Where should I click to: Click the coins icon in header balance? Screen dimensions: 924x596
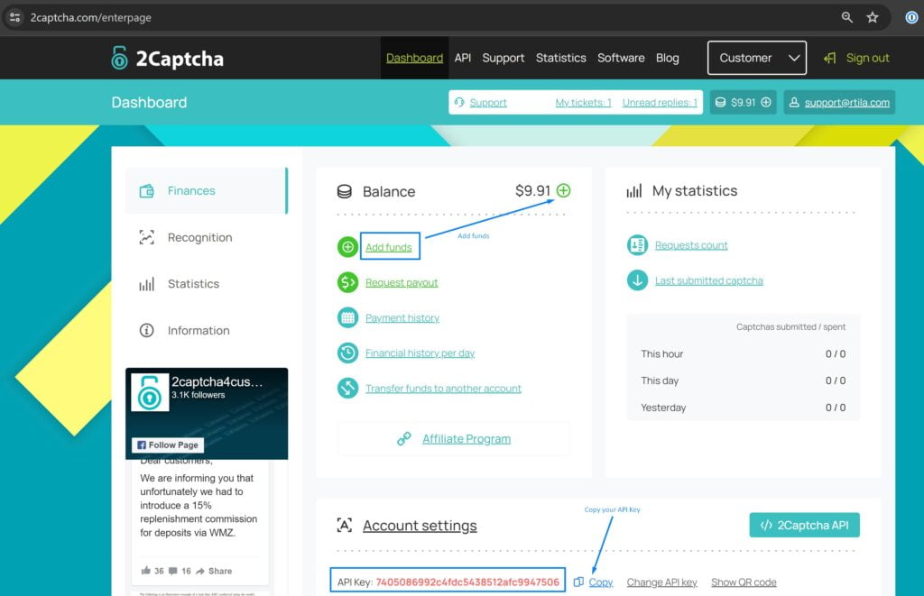coord(720,102)
